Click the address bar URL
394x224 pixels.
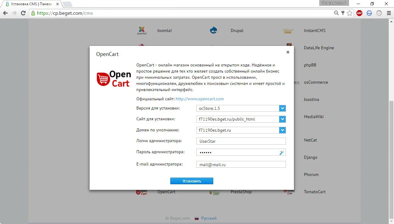point(65,13)
